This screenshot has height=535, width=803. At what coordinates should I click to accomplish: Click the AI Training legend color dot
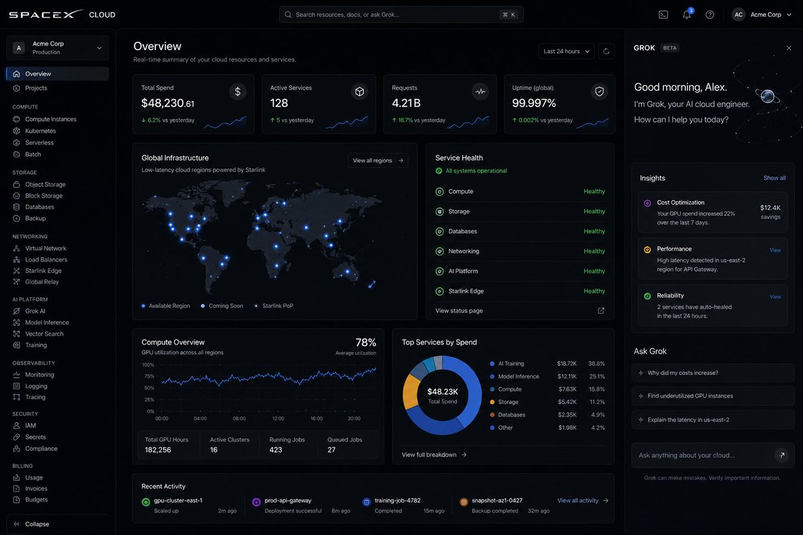493,364
